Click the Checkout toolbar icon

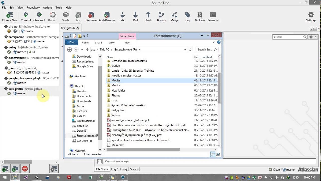pyautogui.click(x=39, y=17)
